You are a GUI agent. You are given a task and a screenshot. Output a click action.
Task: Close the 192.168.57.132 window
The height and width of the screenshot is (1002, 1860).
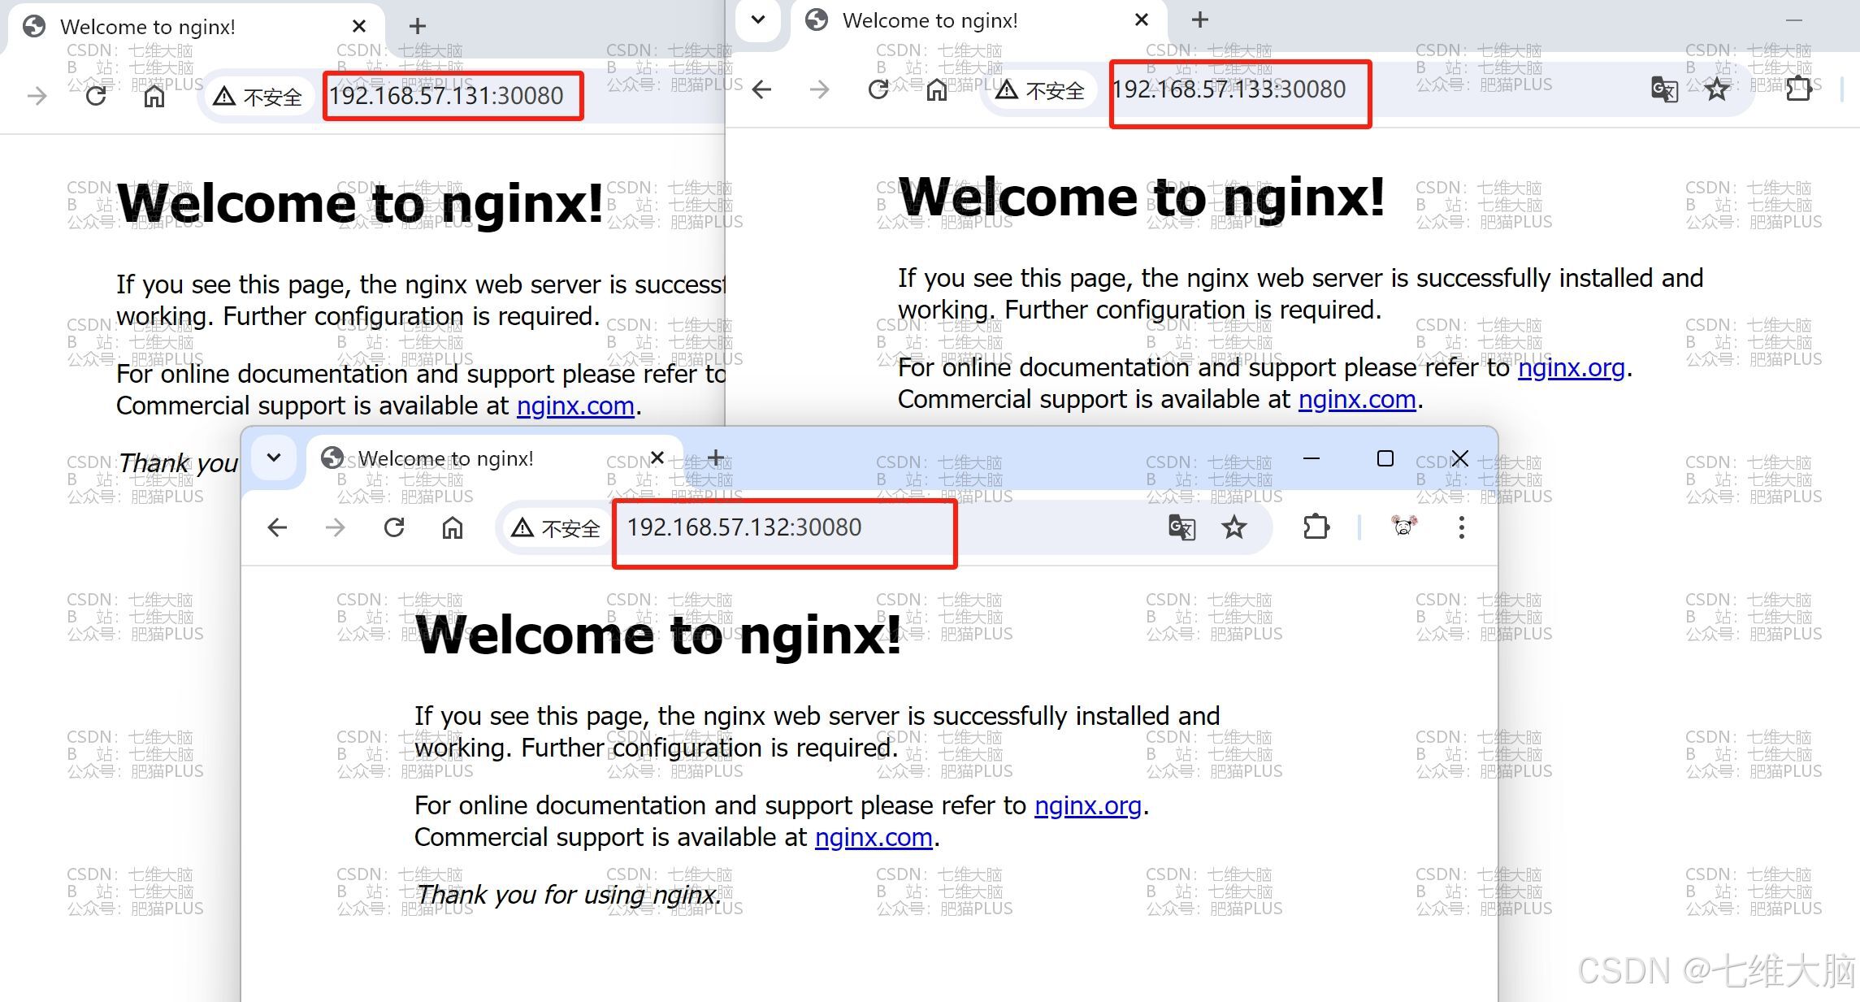point(1459,458)
